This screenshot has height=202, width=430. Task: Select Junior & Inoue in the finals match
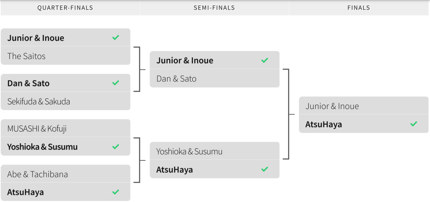364,106
